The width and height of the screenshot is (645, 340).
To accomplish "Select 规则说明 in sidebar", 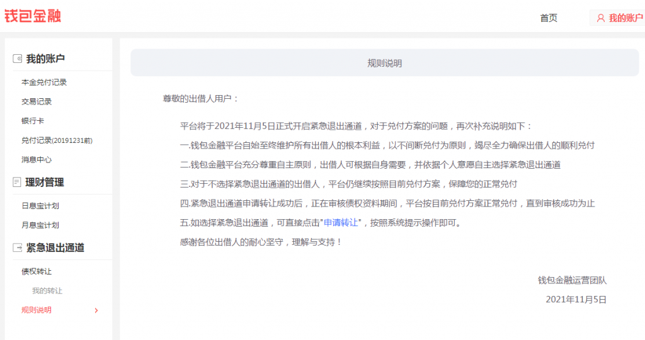I will point(37,310).
